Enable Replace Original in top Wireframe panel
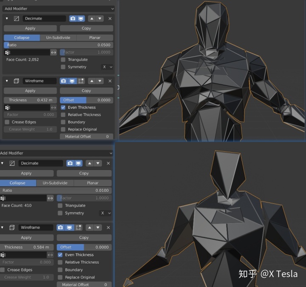 pos(63,129)
